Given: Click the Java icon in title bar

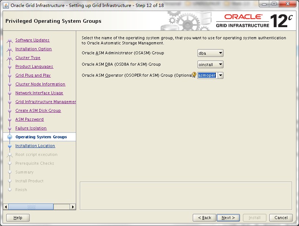Looking at the screenshot, I should 6,6.
